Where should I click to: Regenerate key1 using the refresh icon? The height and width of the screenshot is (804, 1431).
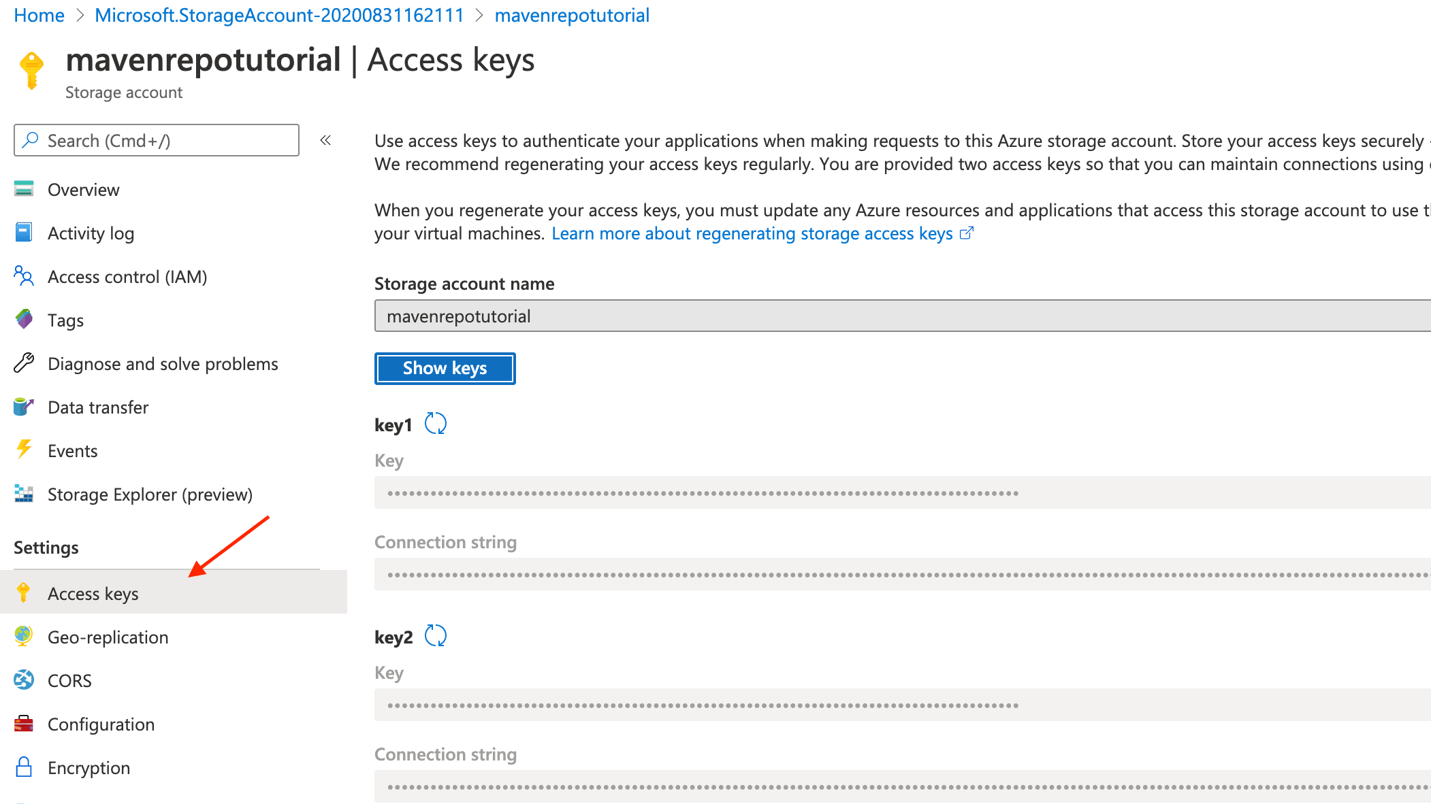(x=436, y=424)
